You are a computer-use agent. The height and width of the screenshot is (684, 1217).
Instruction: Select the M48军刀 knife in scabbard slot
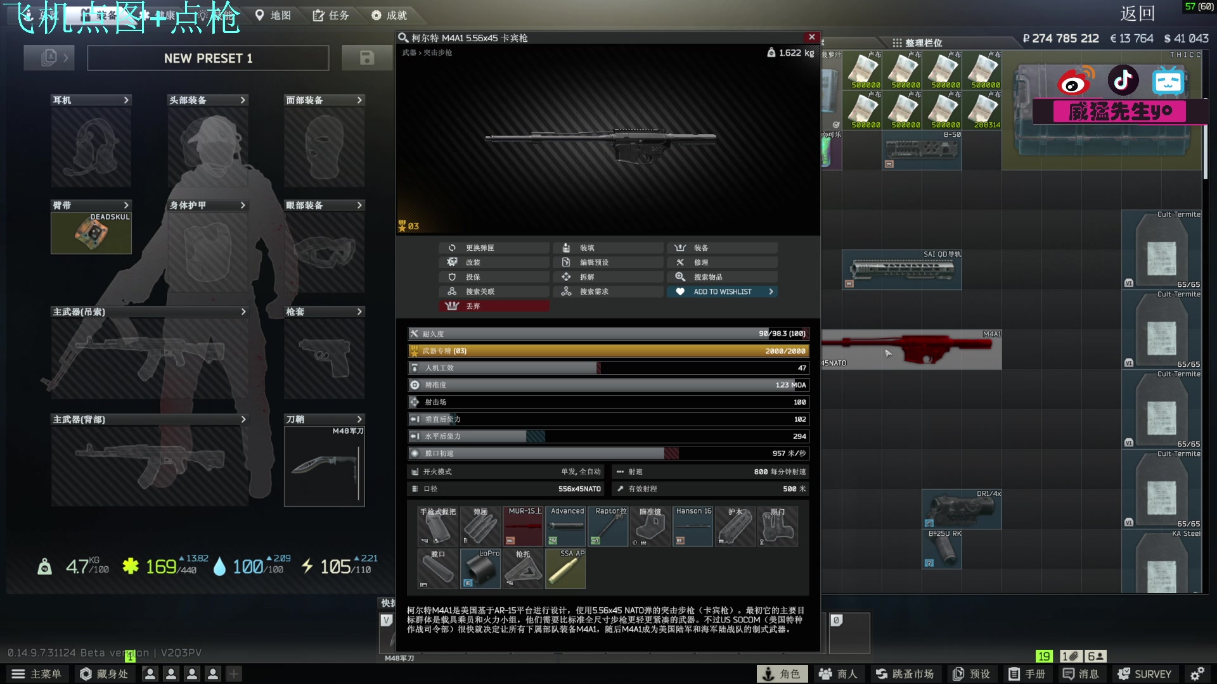click(325, 466)
